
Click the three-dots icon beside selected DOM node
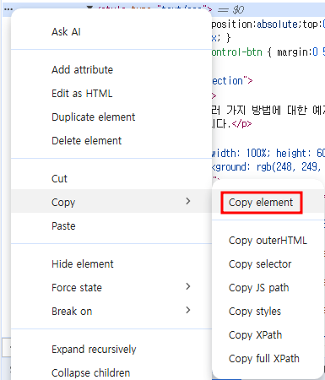8,9
